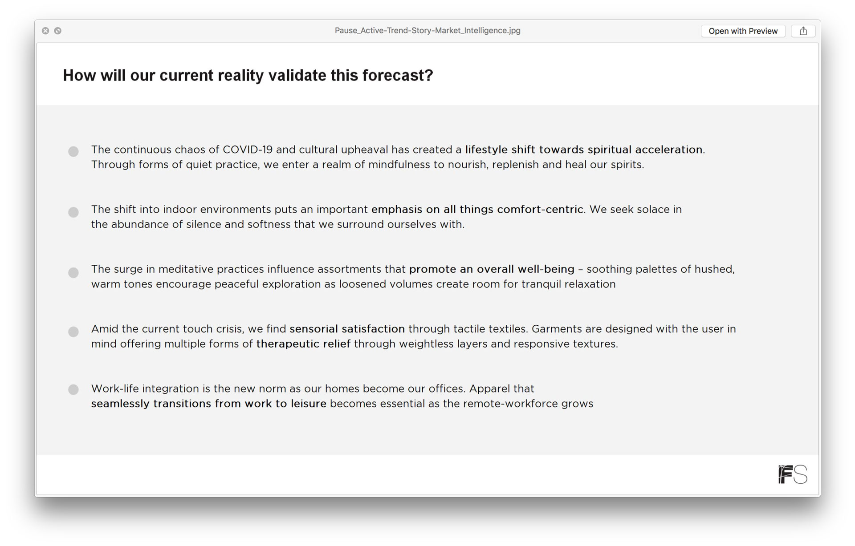Click the full screen expand icon
Screen dimensions: 855x546
point(58,31)
